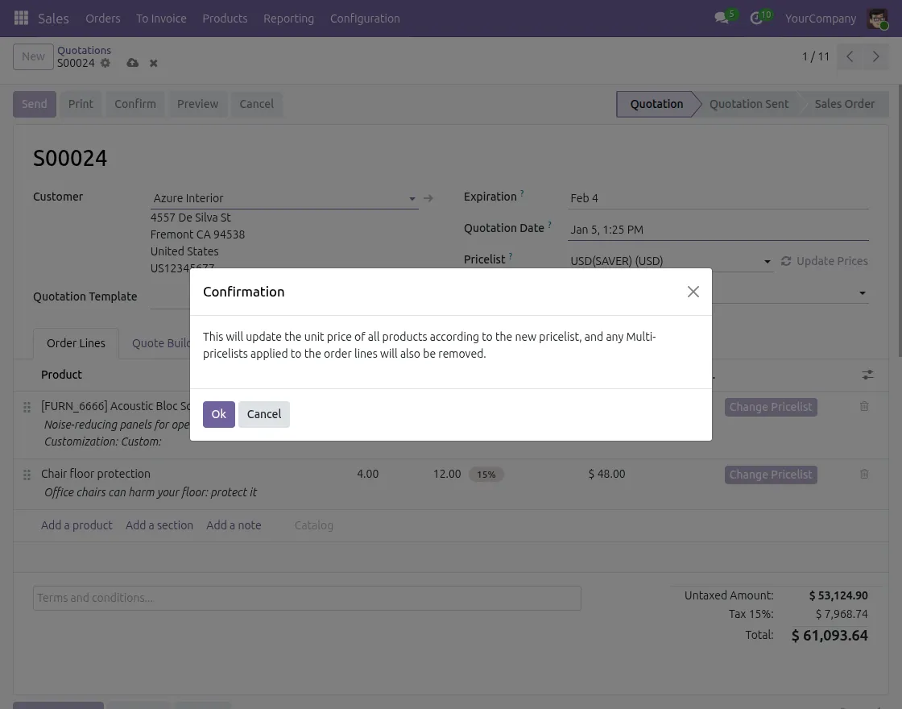Click Add a product link
The width and height of the screenshot is (902, 709).
pos(77,525)
